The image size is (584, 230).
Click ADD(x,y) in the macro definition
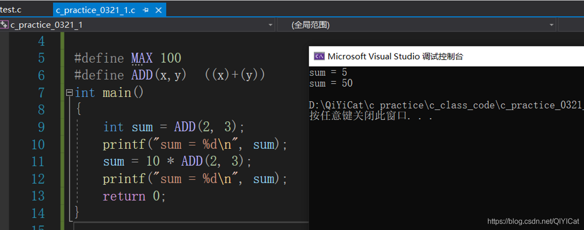tap(159, 75)
